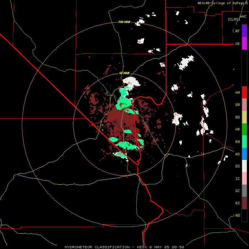Click the UK legend label
The image size is (249, 249).
click(237, 43)
